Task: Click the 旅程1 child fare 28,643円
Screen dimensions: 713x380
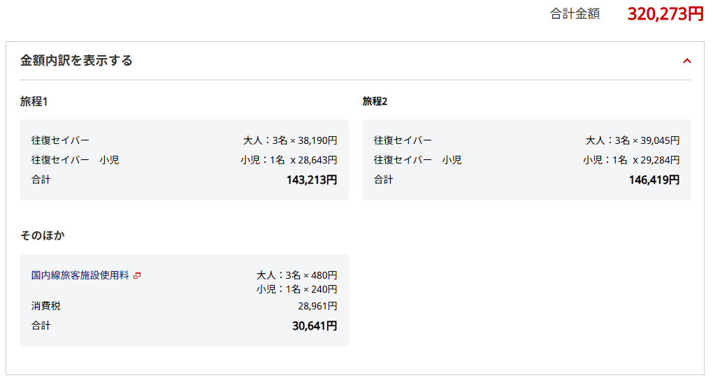Action: 318,160
